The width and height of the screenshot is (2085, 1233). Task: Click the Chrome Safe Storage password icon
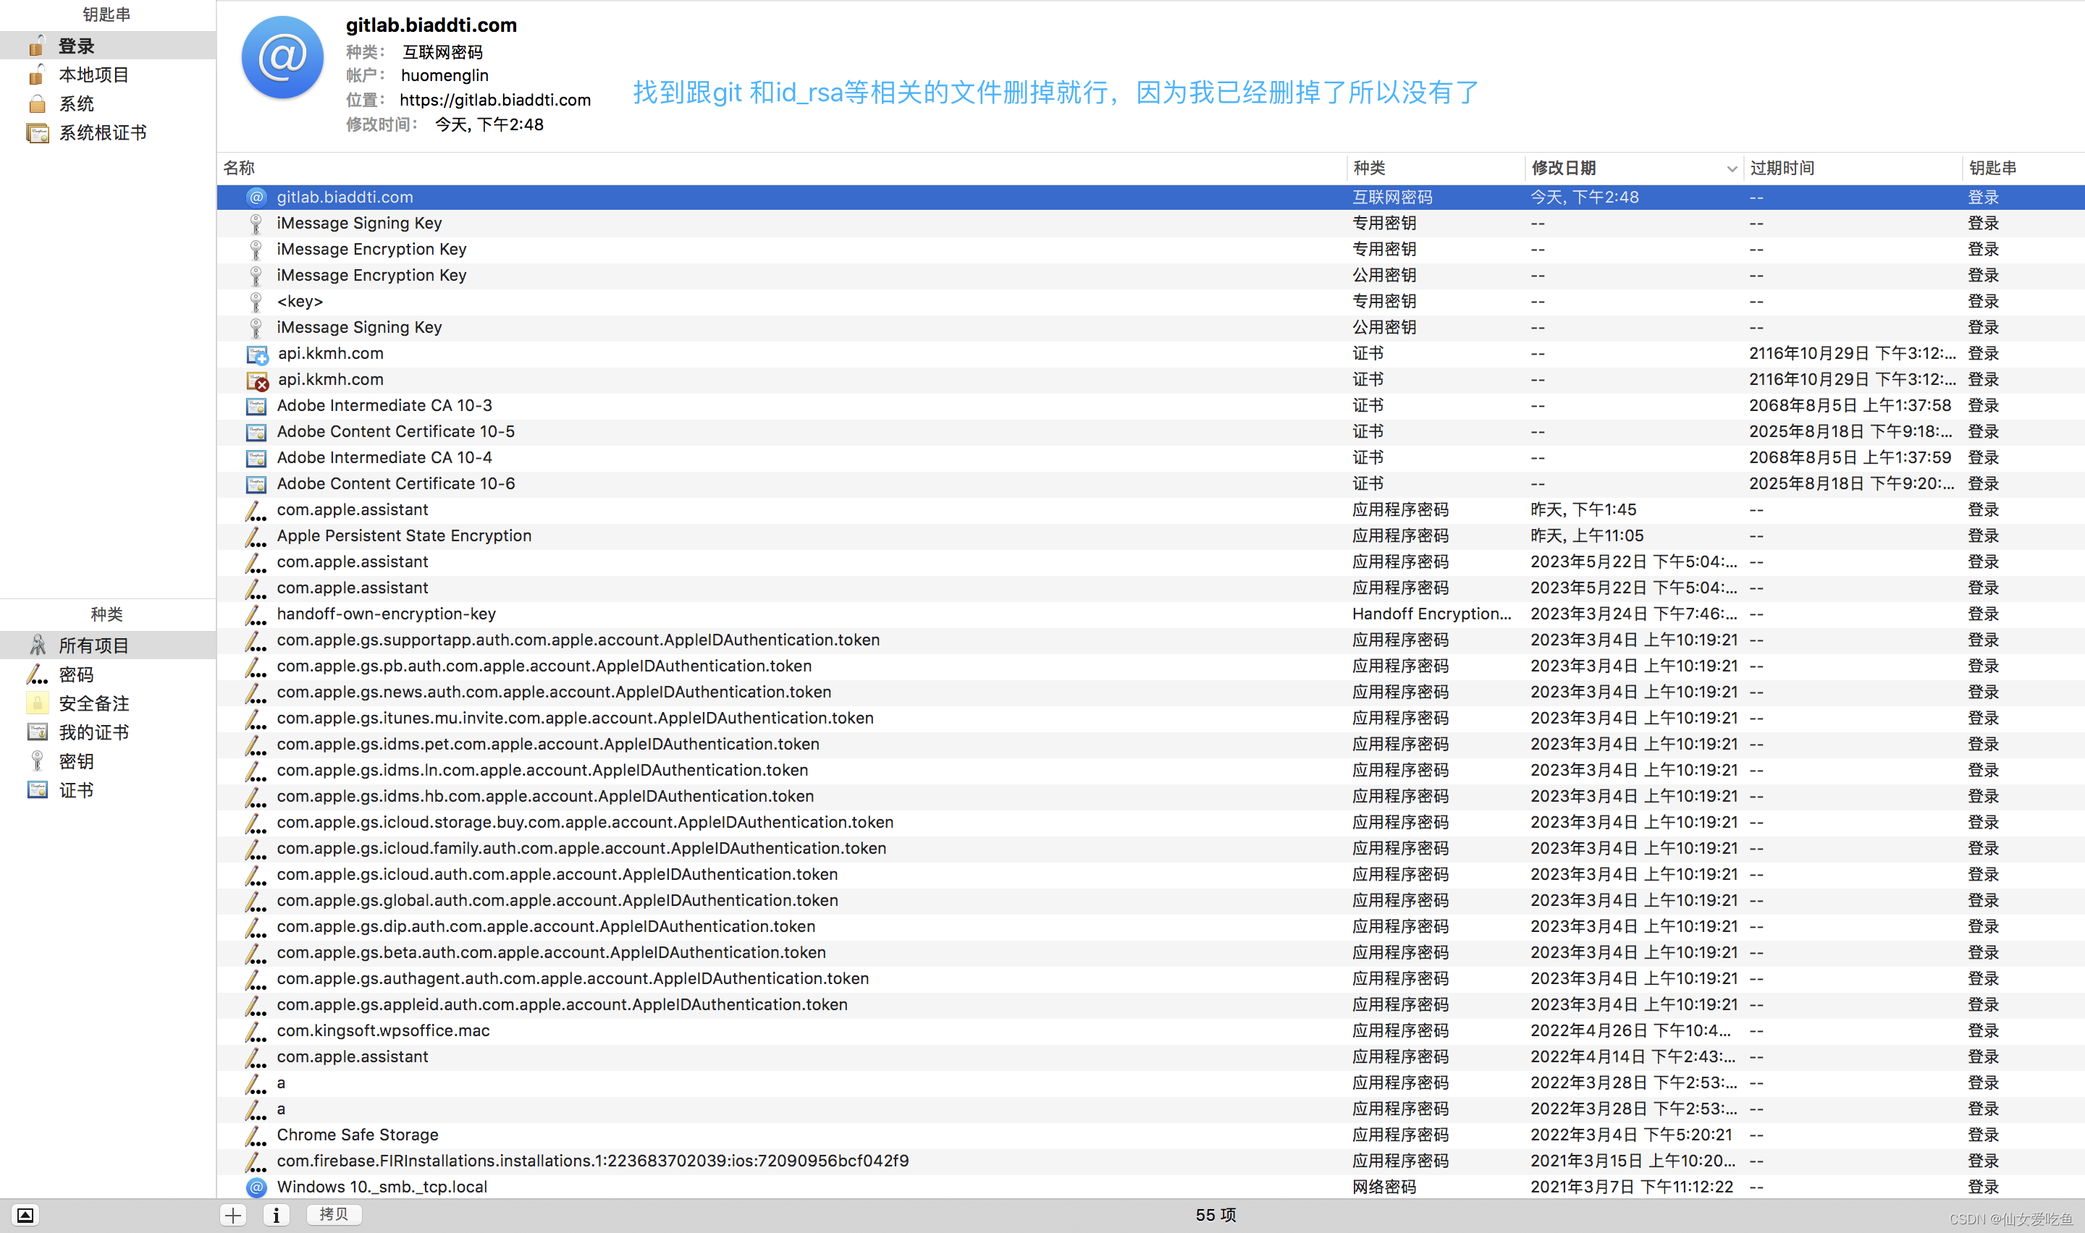click(x=256, y=1136)
